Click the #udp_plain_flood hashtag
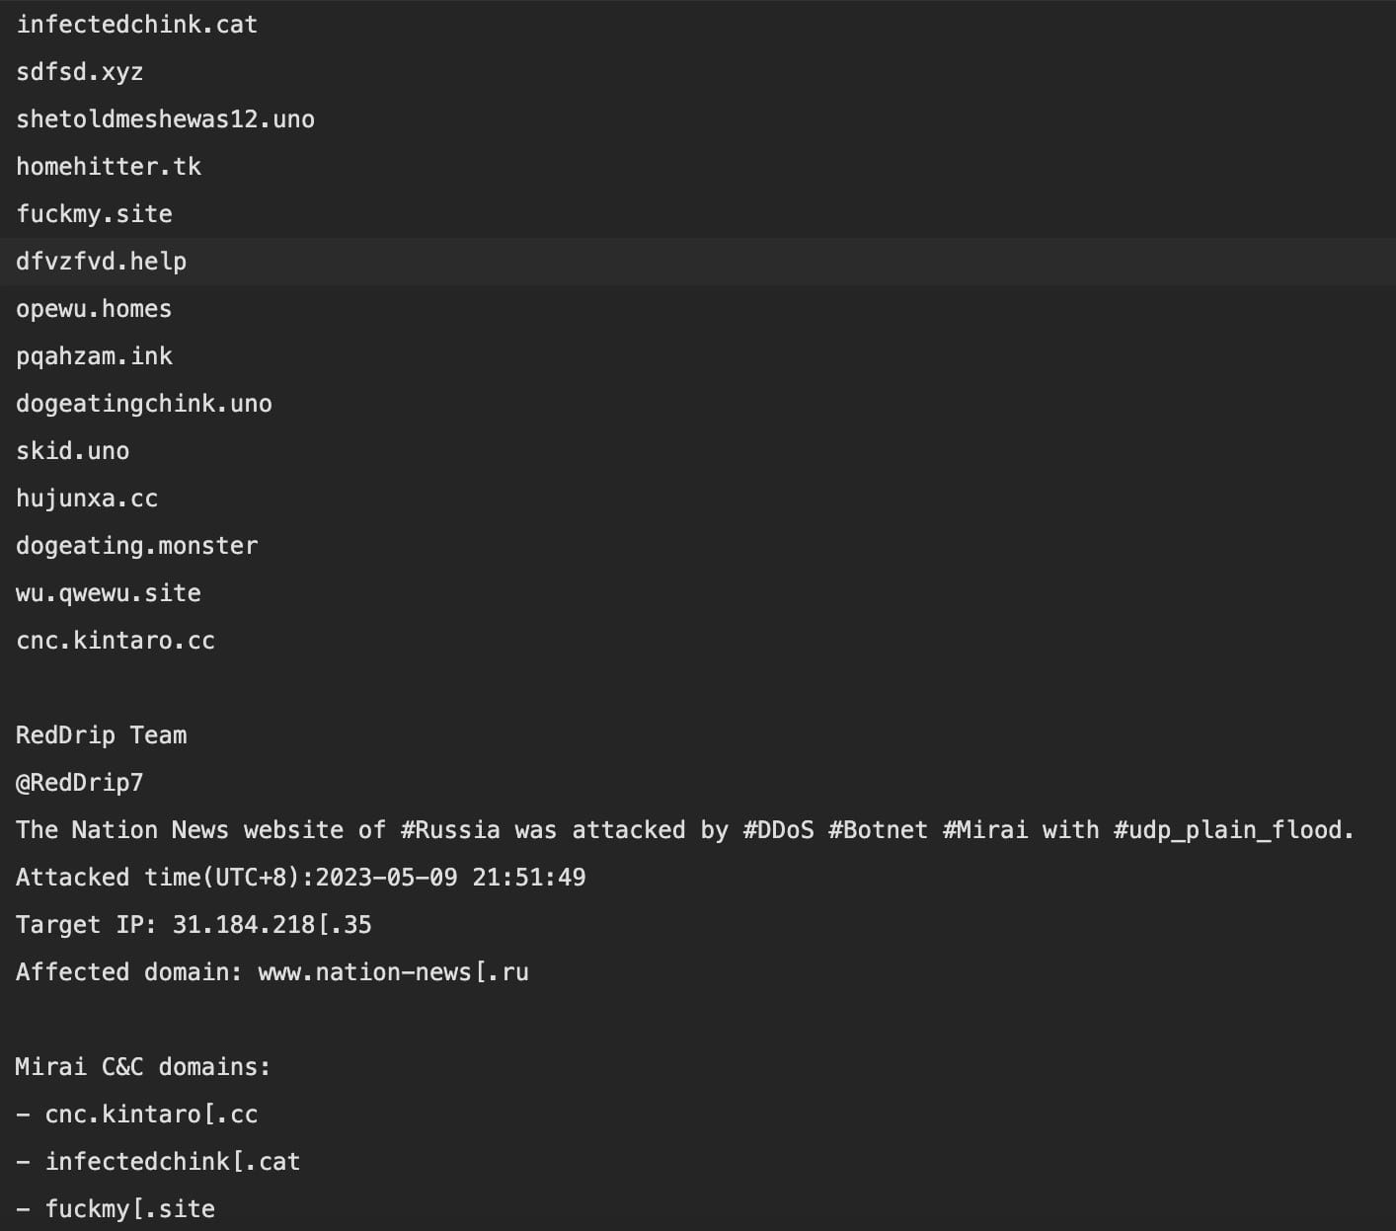 point(1233,830)
